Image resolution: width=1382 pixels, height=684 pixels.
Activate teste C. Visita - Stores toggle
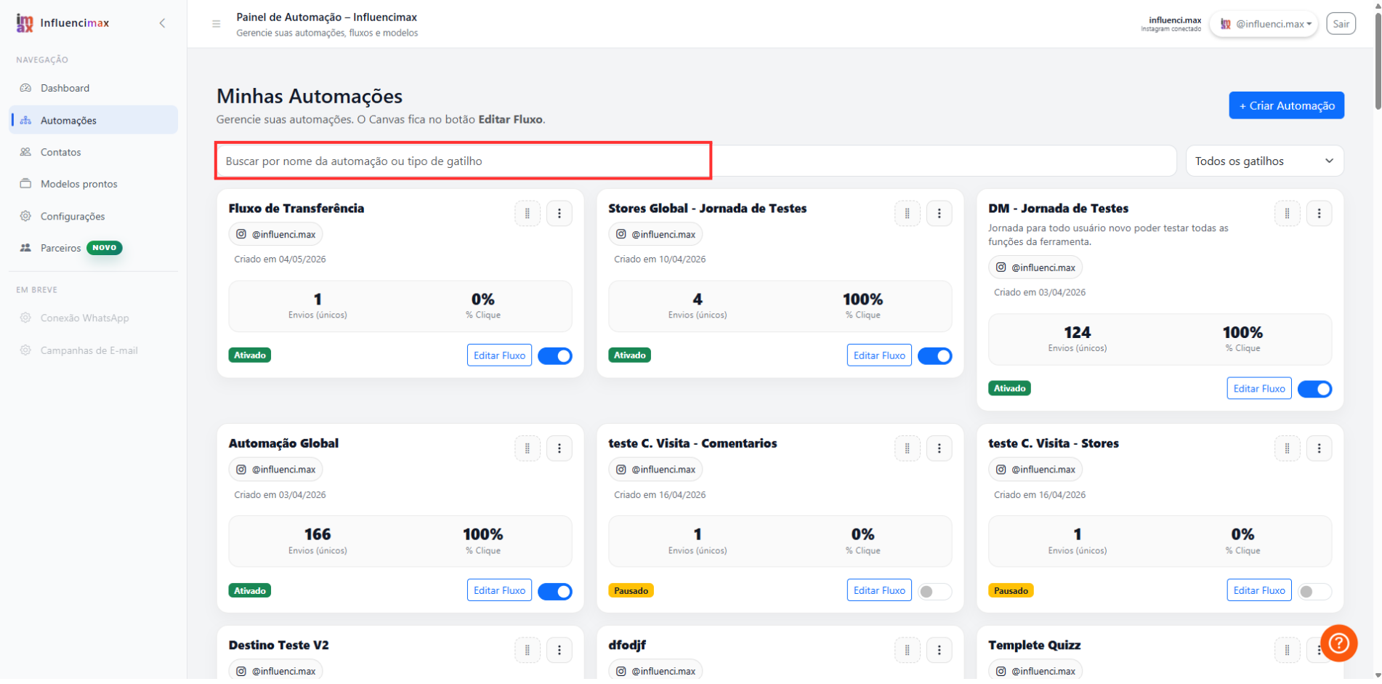1315,592
